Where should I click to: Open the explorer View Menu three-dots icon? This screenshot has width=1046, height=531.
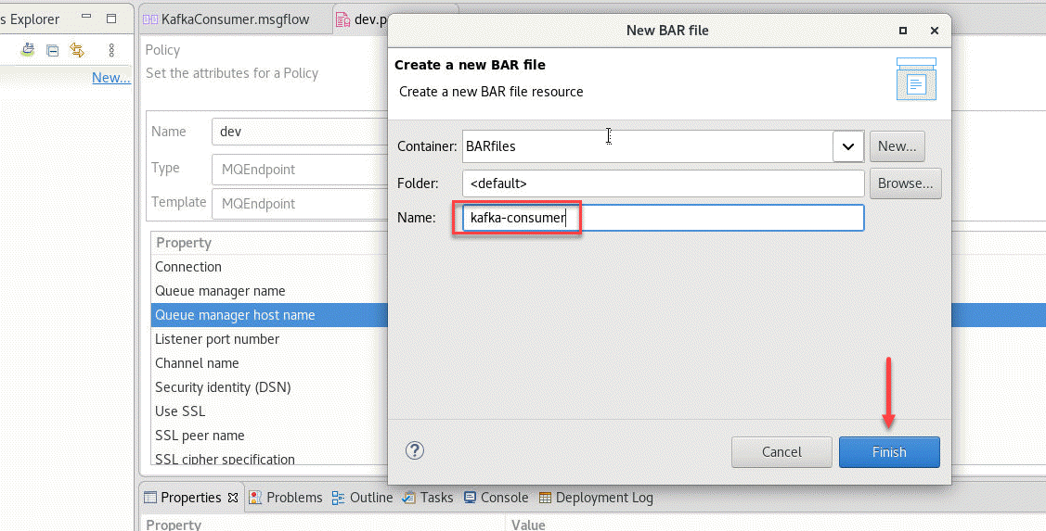coord(111,50)
